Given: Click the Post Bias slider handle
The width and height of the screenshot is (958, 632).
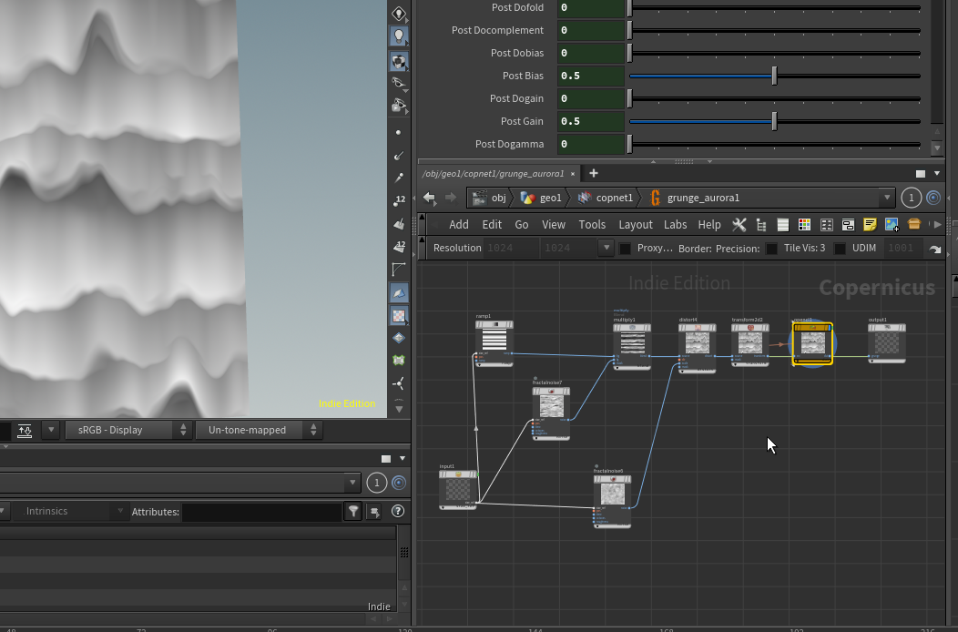Looking at the screenshot, I should 774,76.
